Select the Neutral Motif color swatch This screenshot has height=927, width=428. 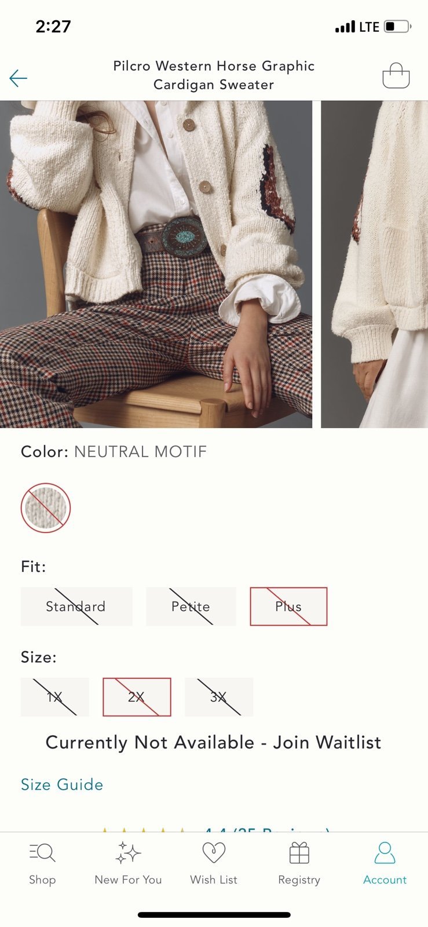[46, 508]
